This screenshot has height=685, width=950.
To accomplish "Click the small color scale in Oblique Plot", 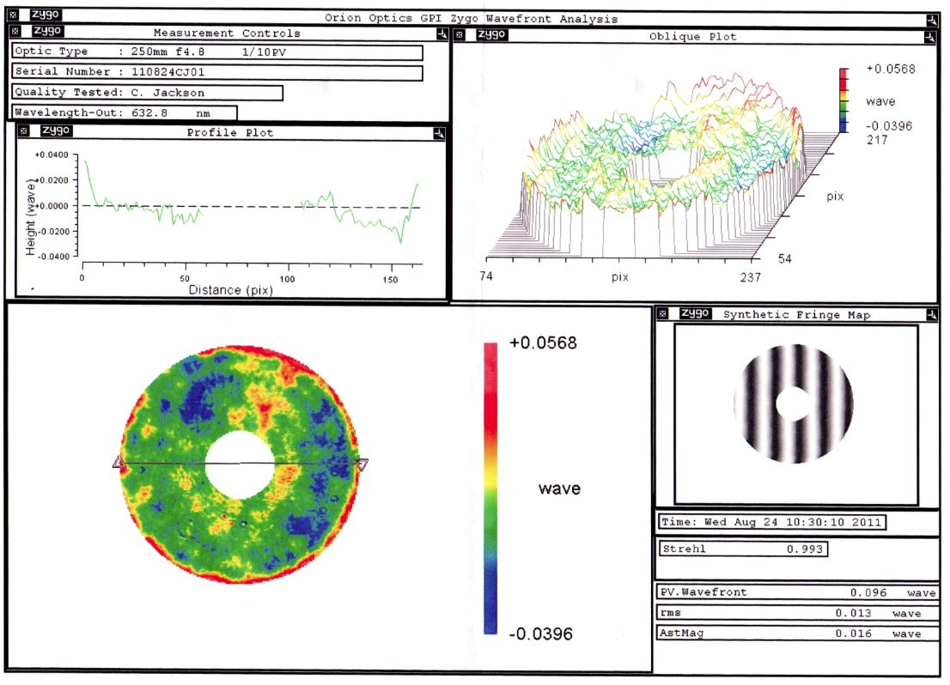I will 843,100.
